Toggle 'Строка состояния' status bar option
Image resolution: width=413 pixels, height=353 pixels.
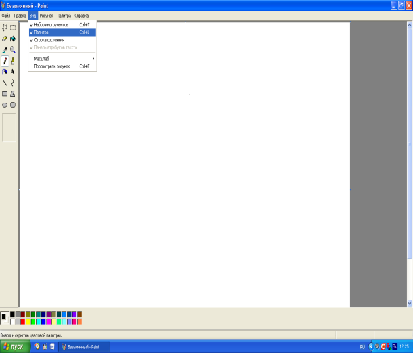(x=62, y=40)
